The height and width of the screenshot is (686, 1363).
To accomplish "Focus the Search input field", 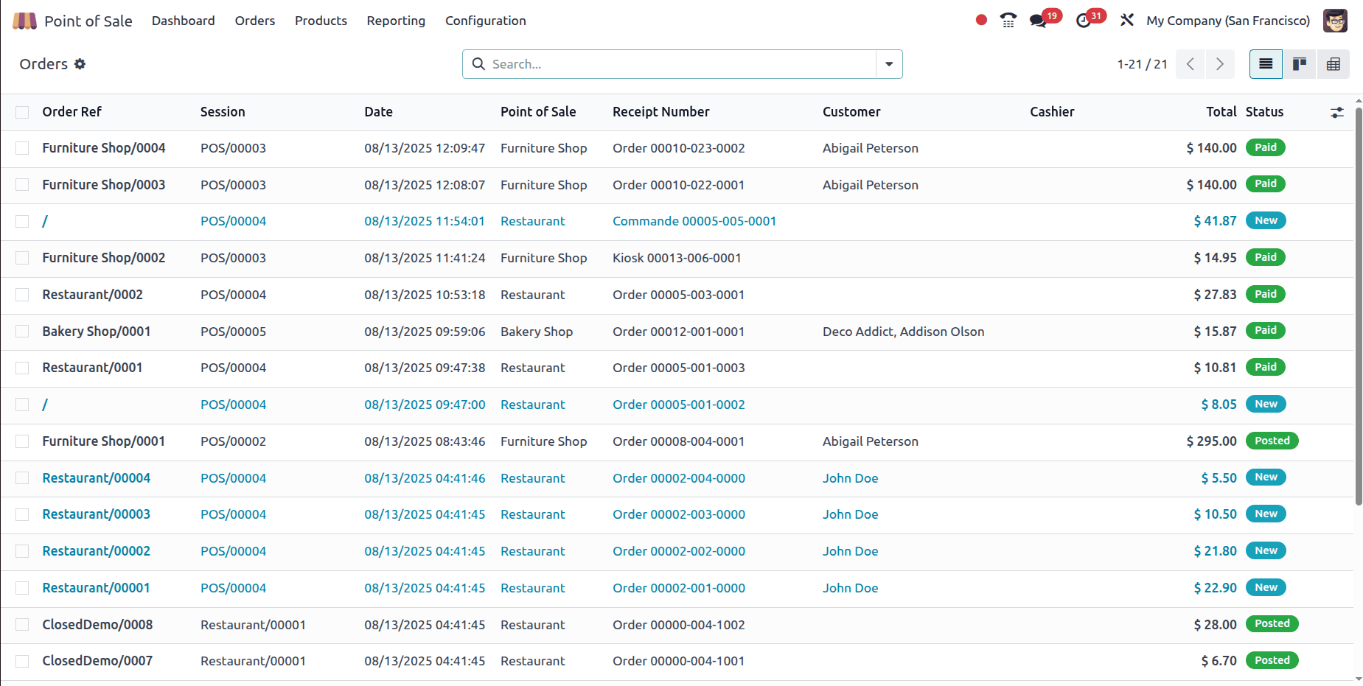I will point(678,64).
